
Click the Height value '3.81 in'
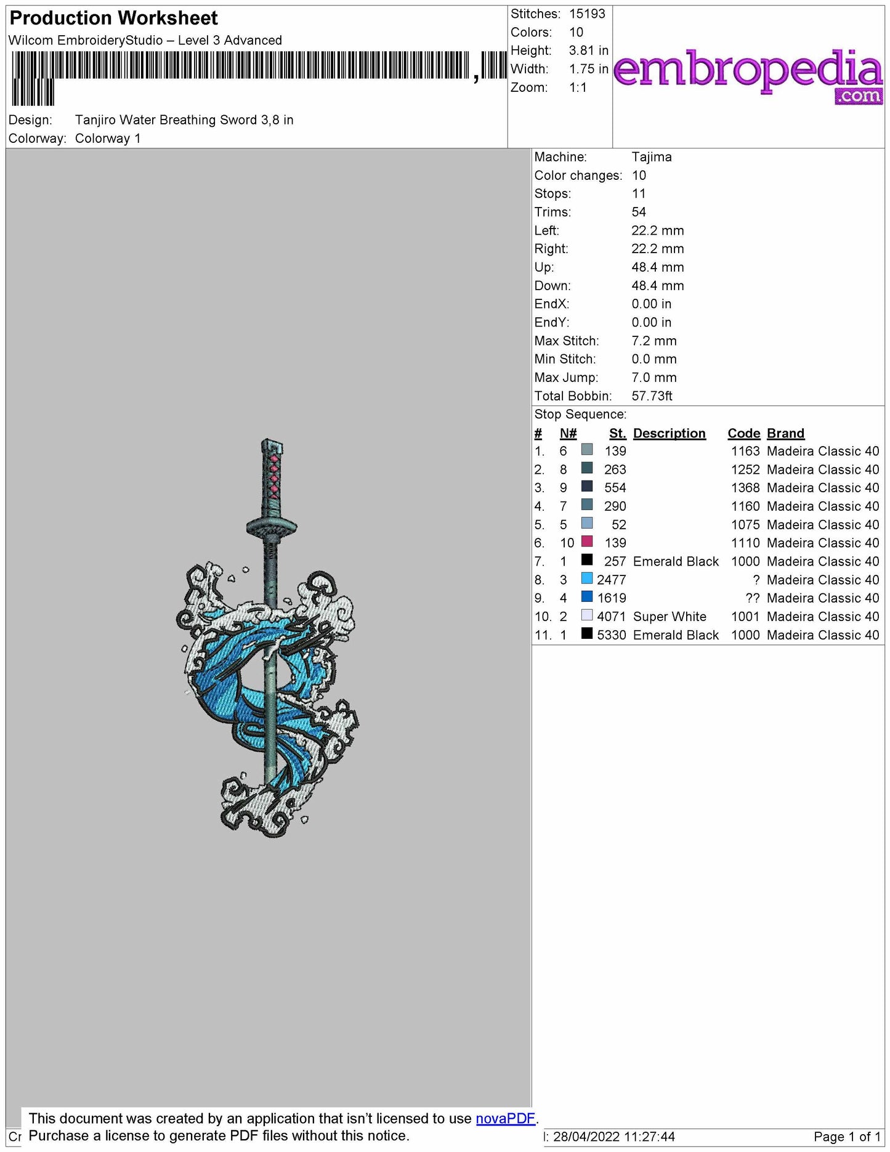588,51
